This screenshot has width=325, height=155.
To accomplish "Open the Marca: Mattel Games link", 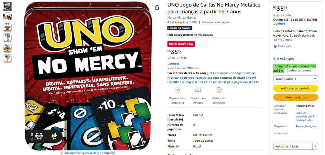I will pyautogui.click(x=182, y=18).
